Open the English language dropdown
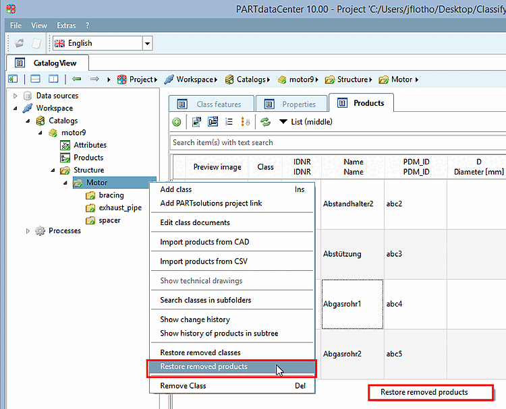 click(x=147, y=43)
